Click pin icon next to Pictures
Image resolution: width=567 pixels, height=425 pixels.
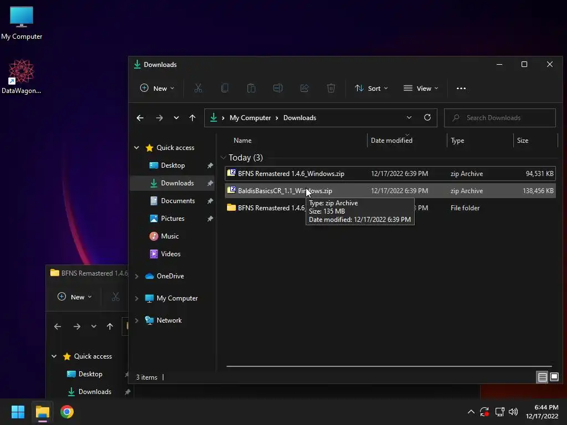[210, 219]
